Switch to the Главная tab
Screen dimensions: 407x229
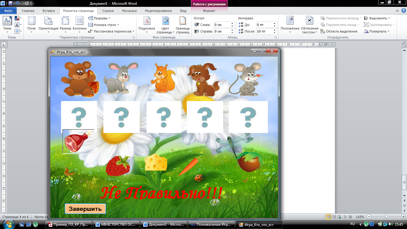click(x=28, y=11)
